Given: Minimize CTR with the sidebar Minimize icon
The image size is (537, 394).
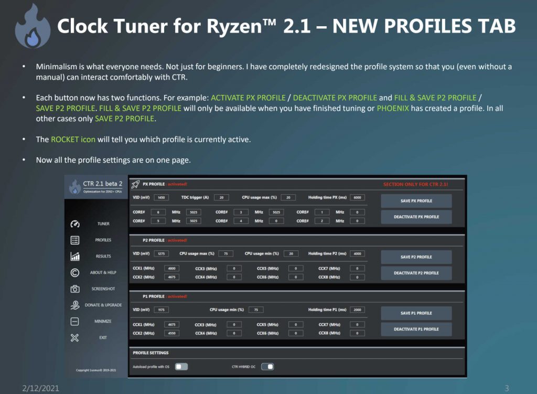Looking at the screenshot, I should (75, 321).
